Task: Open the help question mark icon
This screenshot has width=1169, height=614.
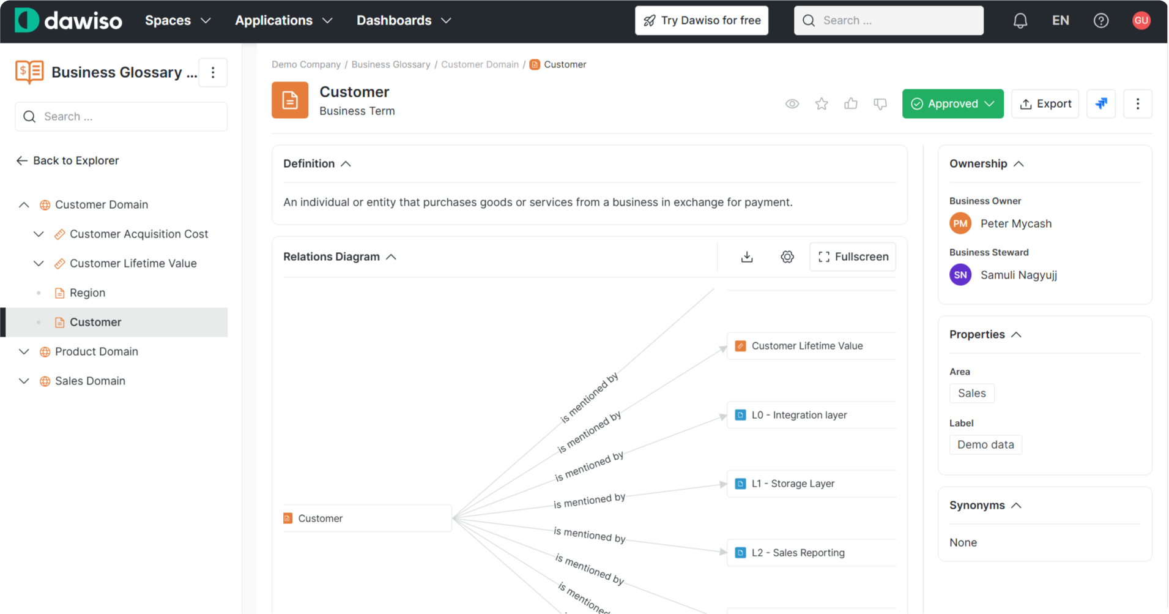Action: tap(1100, 21)
